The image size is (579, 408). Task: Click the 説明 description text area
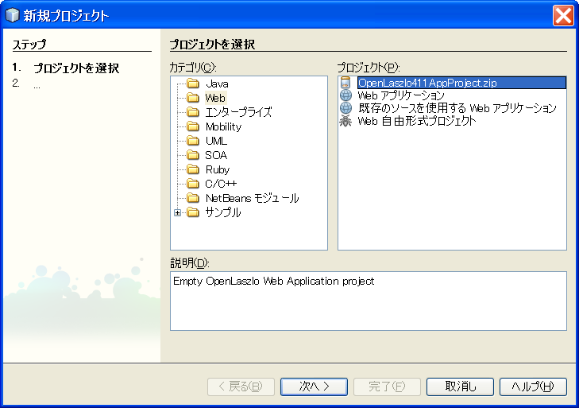tap(369, 301)
